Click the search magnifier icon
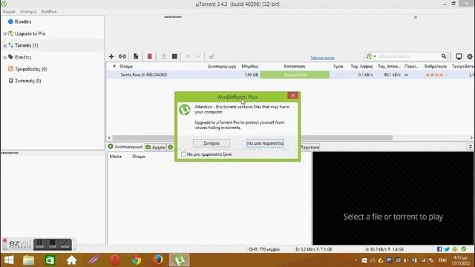 pyautogui.click(x=444, y=56)
